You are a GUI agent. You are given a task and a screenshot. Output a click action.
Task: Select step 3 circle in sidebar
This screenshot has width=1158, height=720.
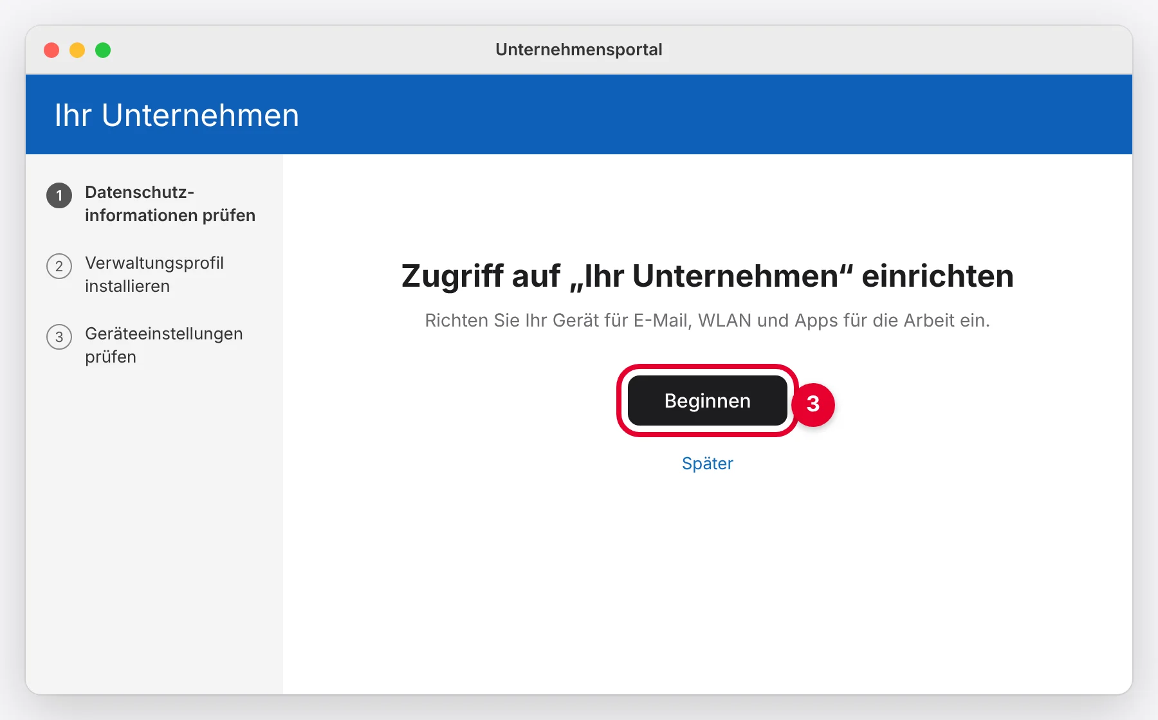tap(59, 337)
